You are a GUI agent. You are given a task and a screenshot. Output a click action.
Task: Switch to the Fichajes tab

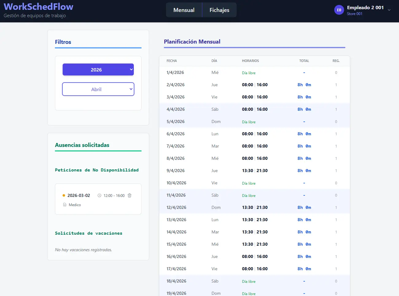(x=219, y=10)
